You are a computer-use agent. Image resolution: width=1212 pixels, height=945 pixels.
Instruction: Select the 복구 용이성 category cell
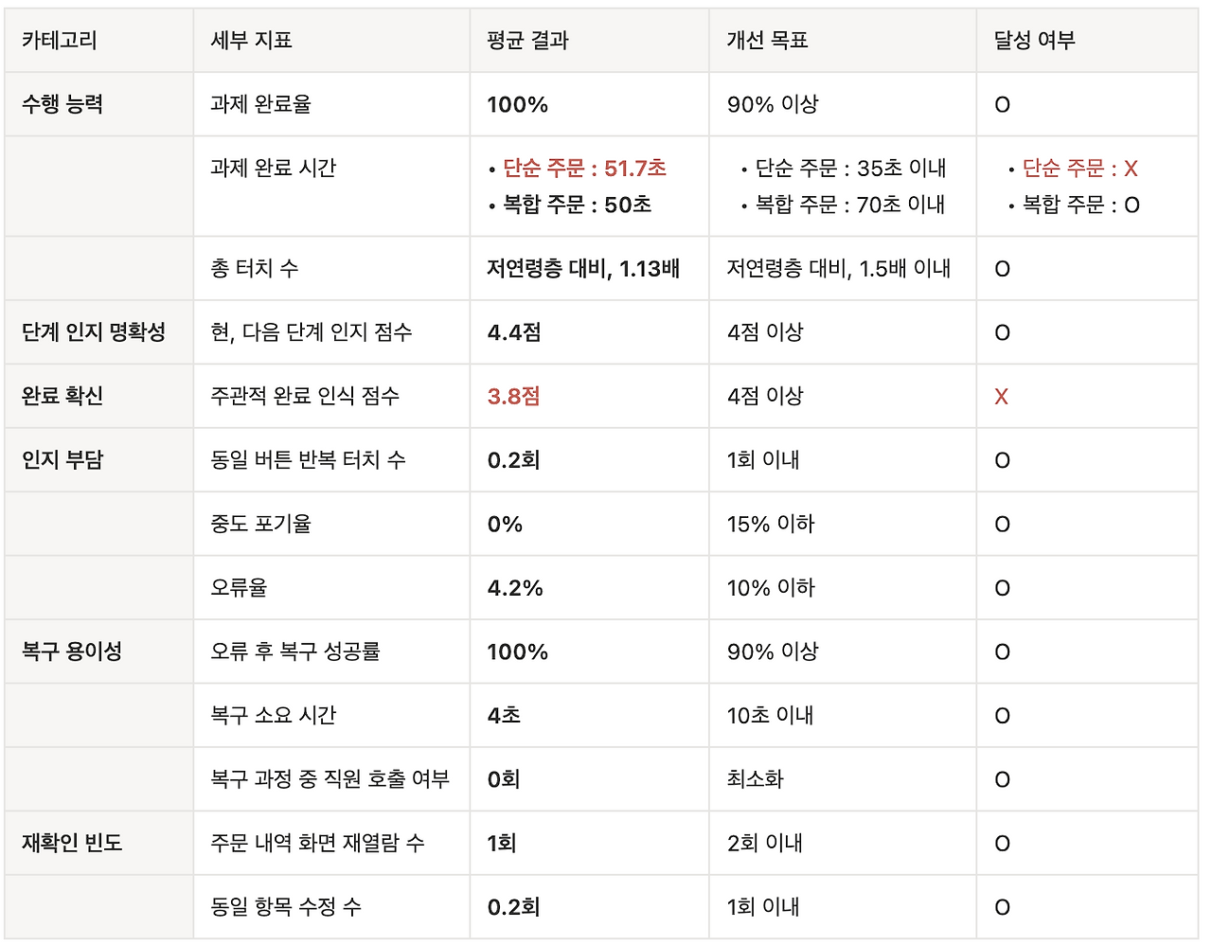click(98, 651)
